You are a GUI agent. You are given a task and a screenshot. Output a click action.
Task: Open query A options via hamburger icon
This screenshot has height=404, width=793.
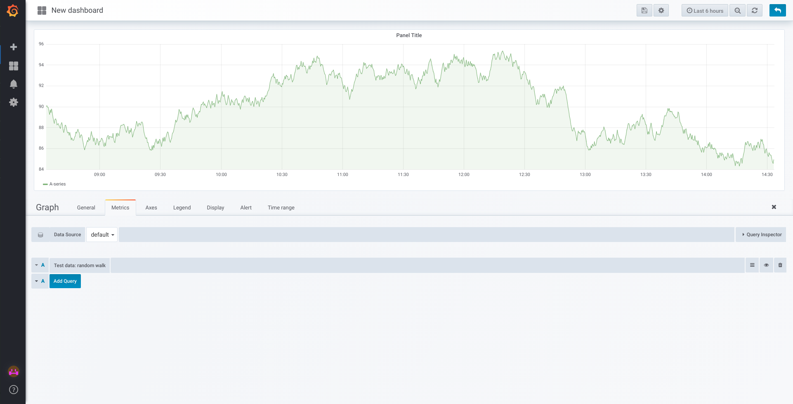752,265
